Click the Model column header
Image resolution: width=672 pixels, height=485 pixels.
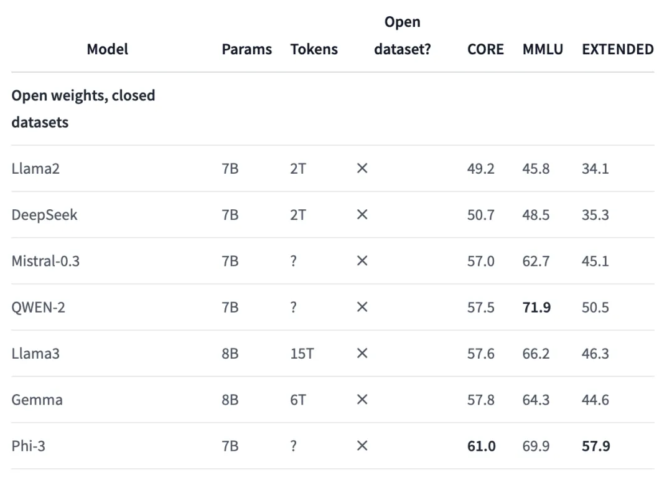pyautogui.click(x=107, y=49)
